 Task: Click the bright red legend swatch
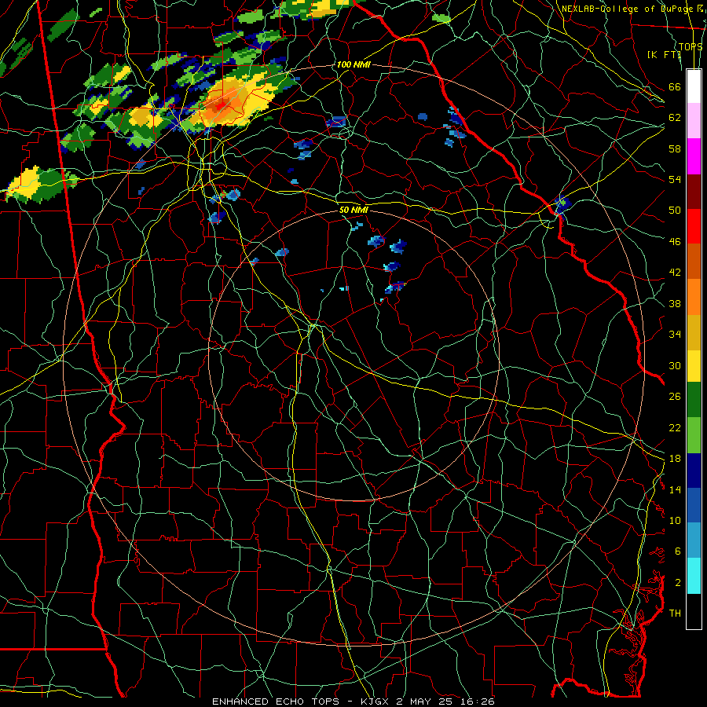pos(694,226)
